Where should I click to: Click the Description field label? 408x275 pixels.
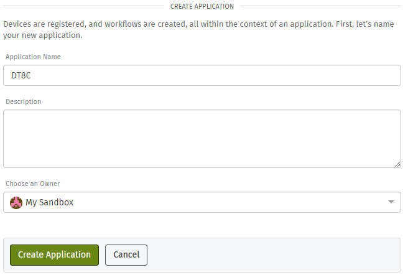coord(24,101)
